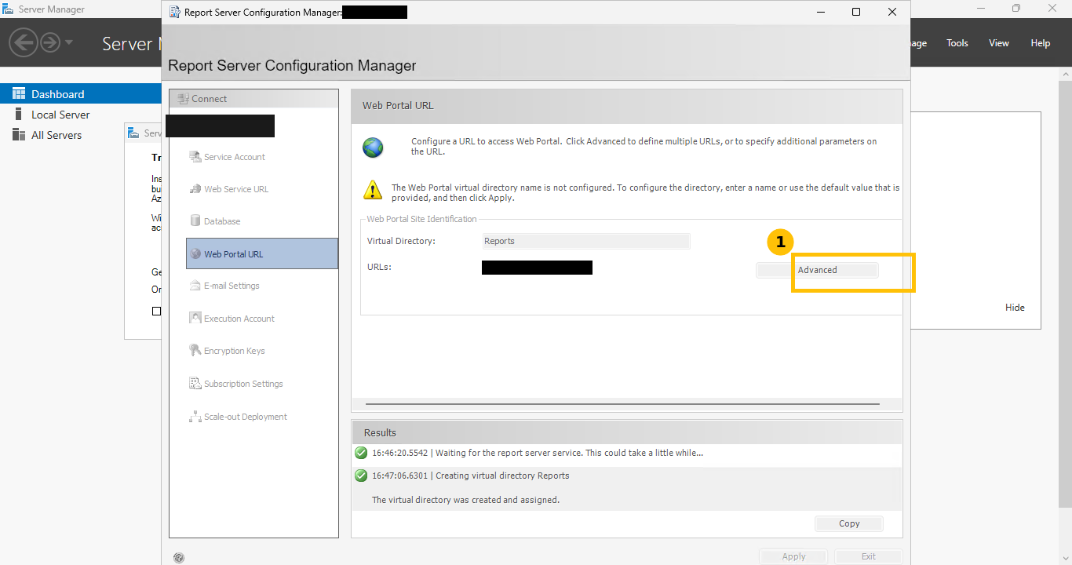Open the Encryption Keys page
The height and width of the screenshot is (565, 1072).
(227, 351)
